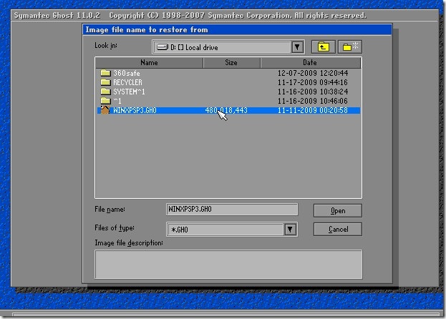Click the dialog title Image file name to restore from
446x319 pixels.
[x=147, y=30]
